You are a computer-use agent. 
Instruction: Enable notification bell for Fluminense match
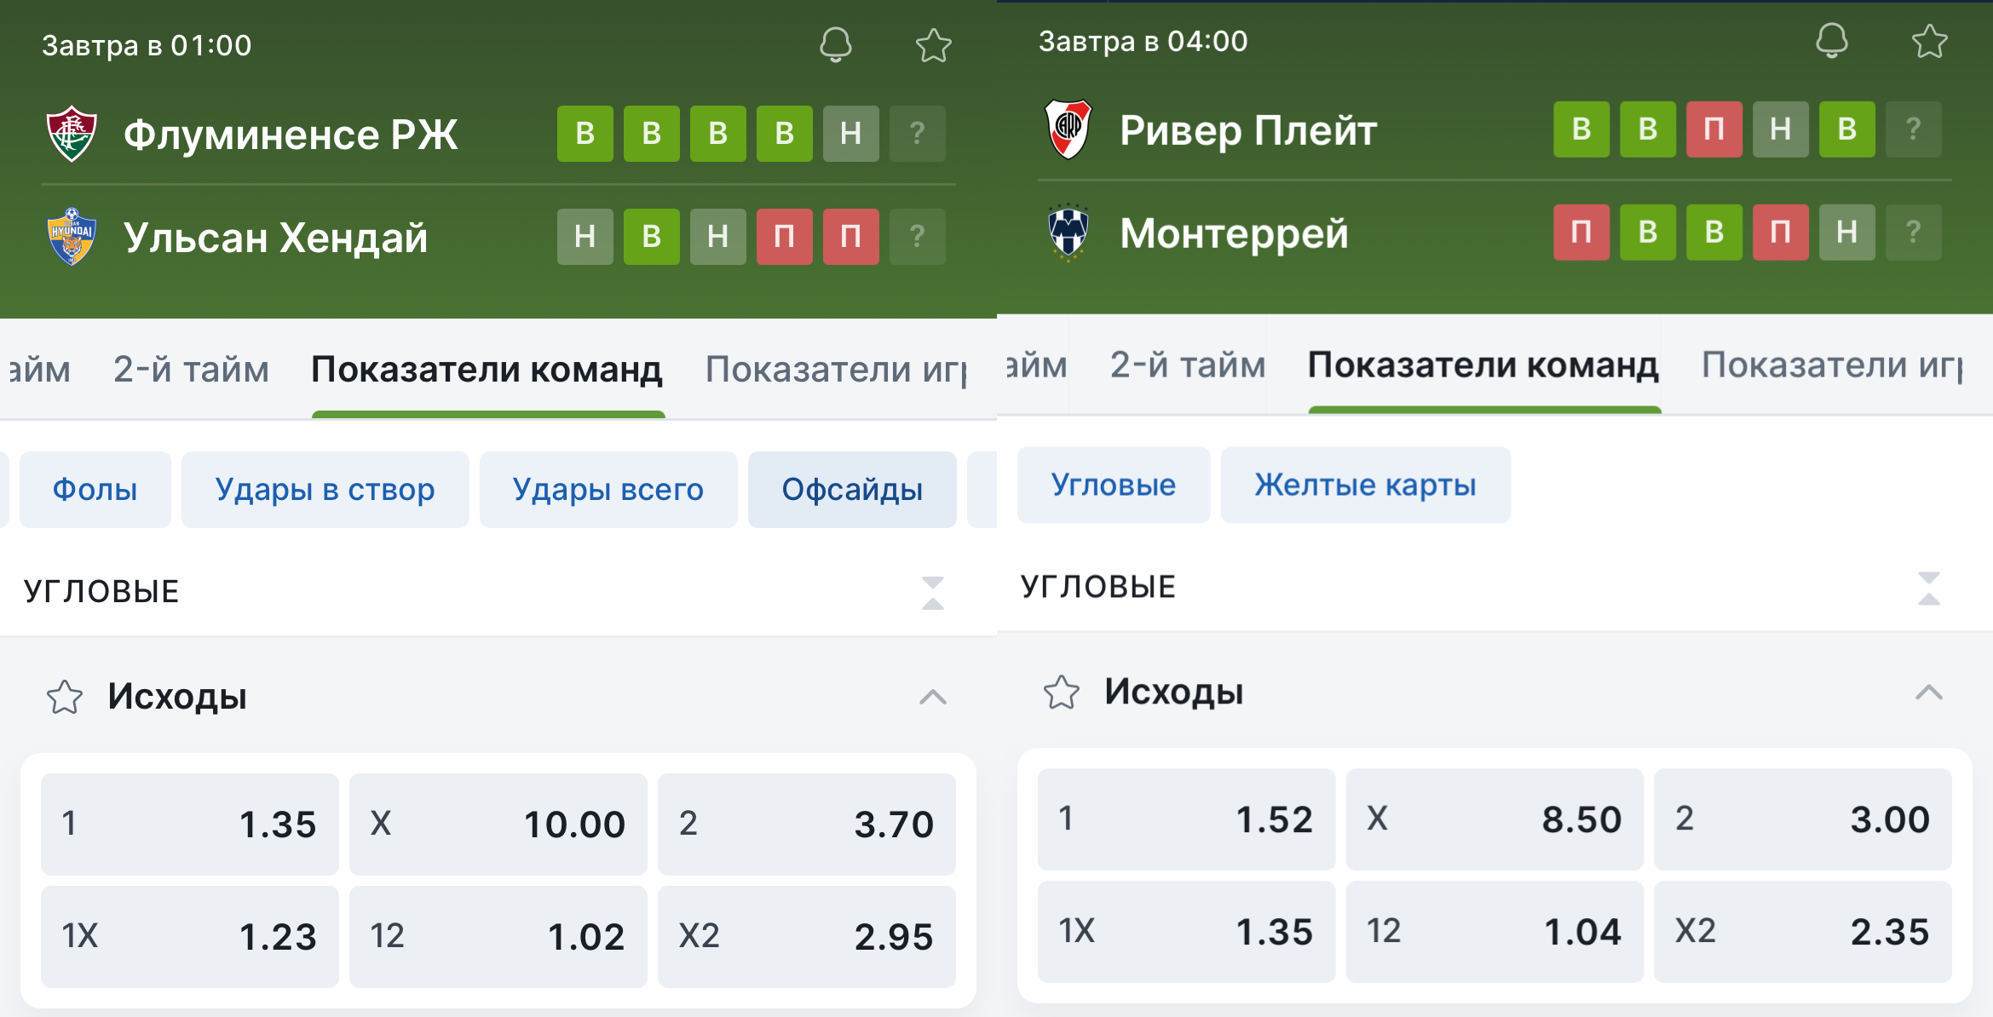835,44
